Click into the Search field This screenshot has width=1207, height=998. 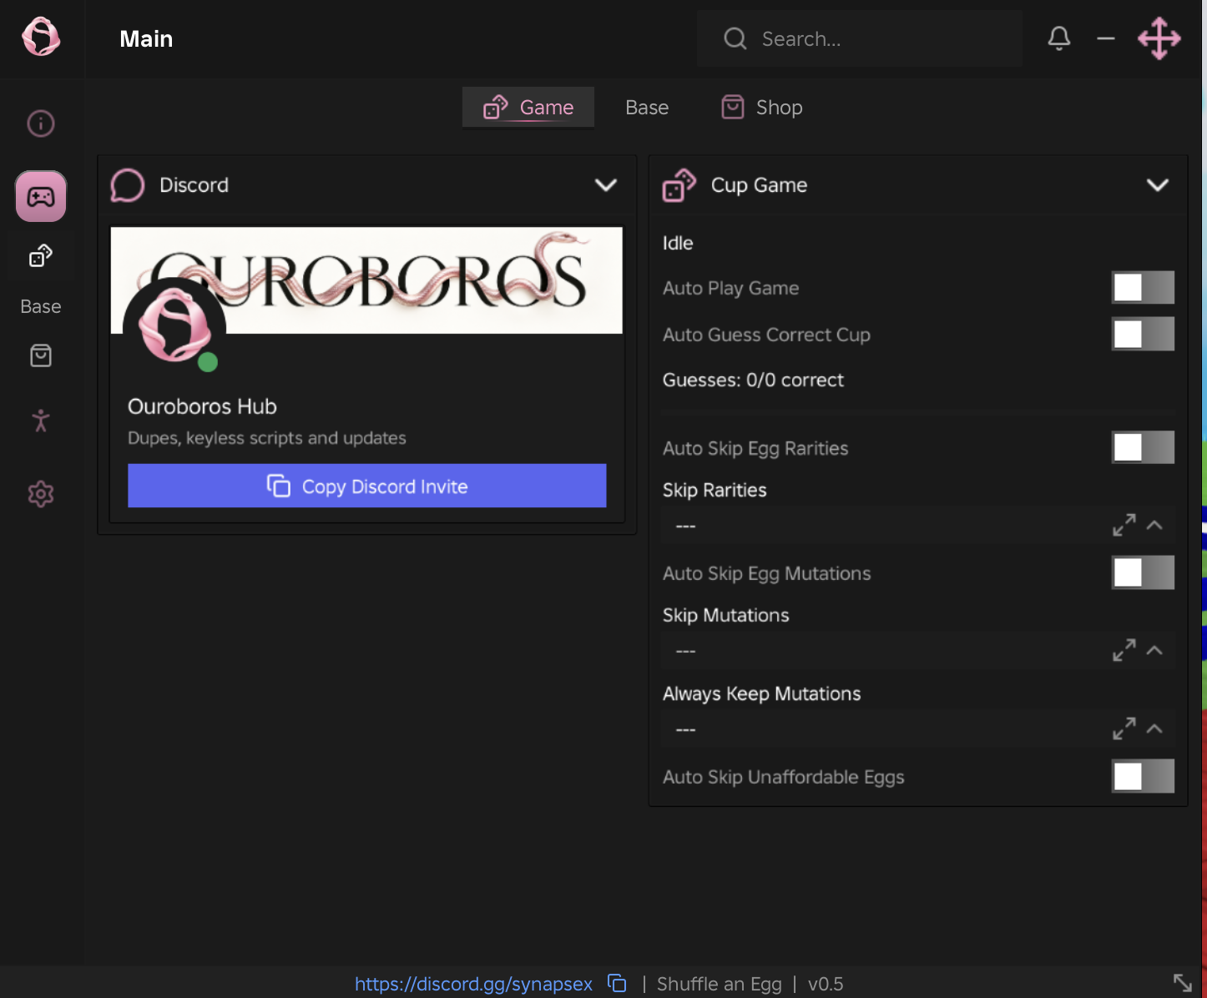tap(860, 38)
